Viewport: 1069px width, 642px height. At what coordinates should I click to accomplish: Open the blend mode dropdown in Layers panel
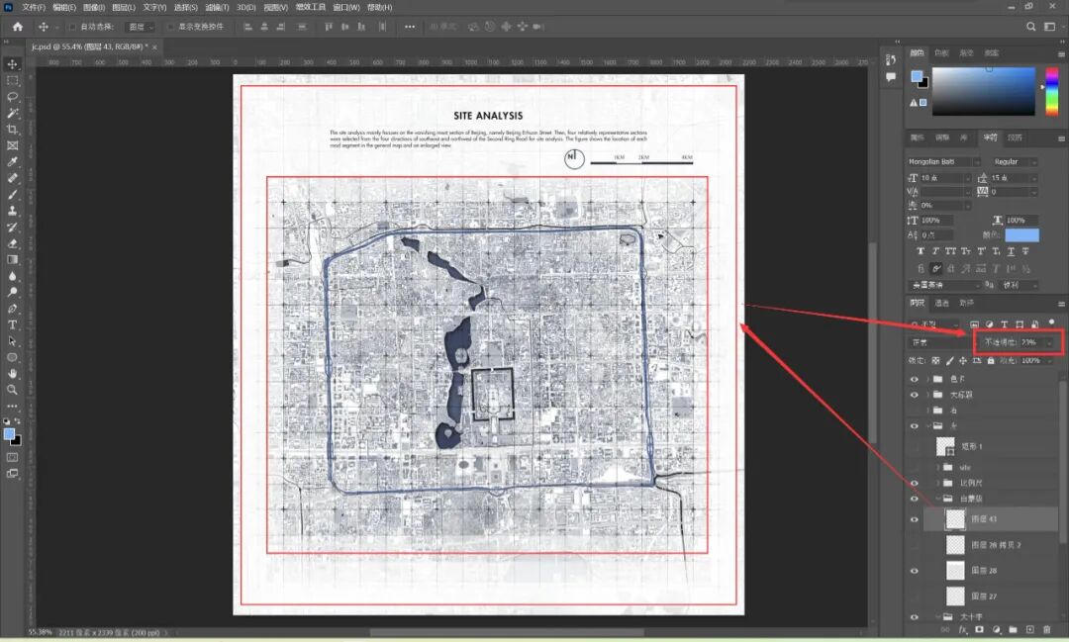pyautogui.click(x=939, y=342)
